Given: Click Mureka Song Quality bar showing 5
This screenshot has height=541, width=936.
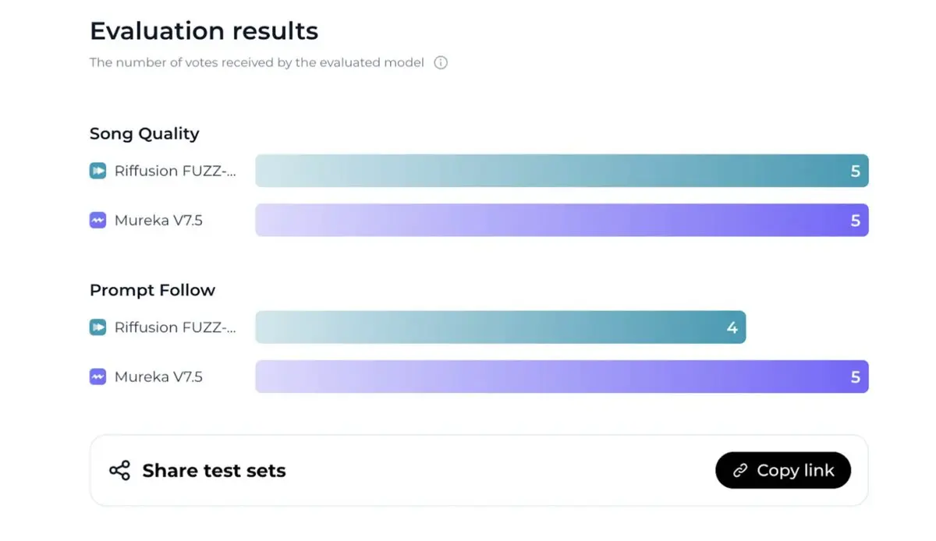Looking at the screenshot, I should tap(562, 221).
